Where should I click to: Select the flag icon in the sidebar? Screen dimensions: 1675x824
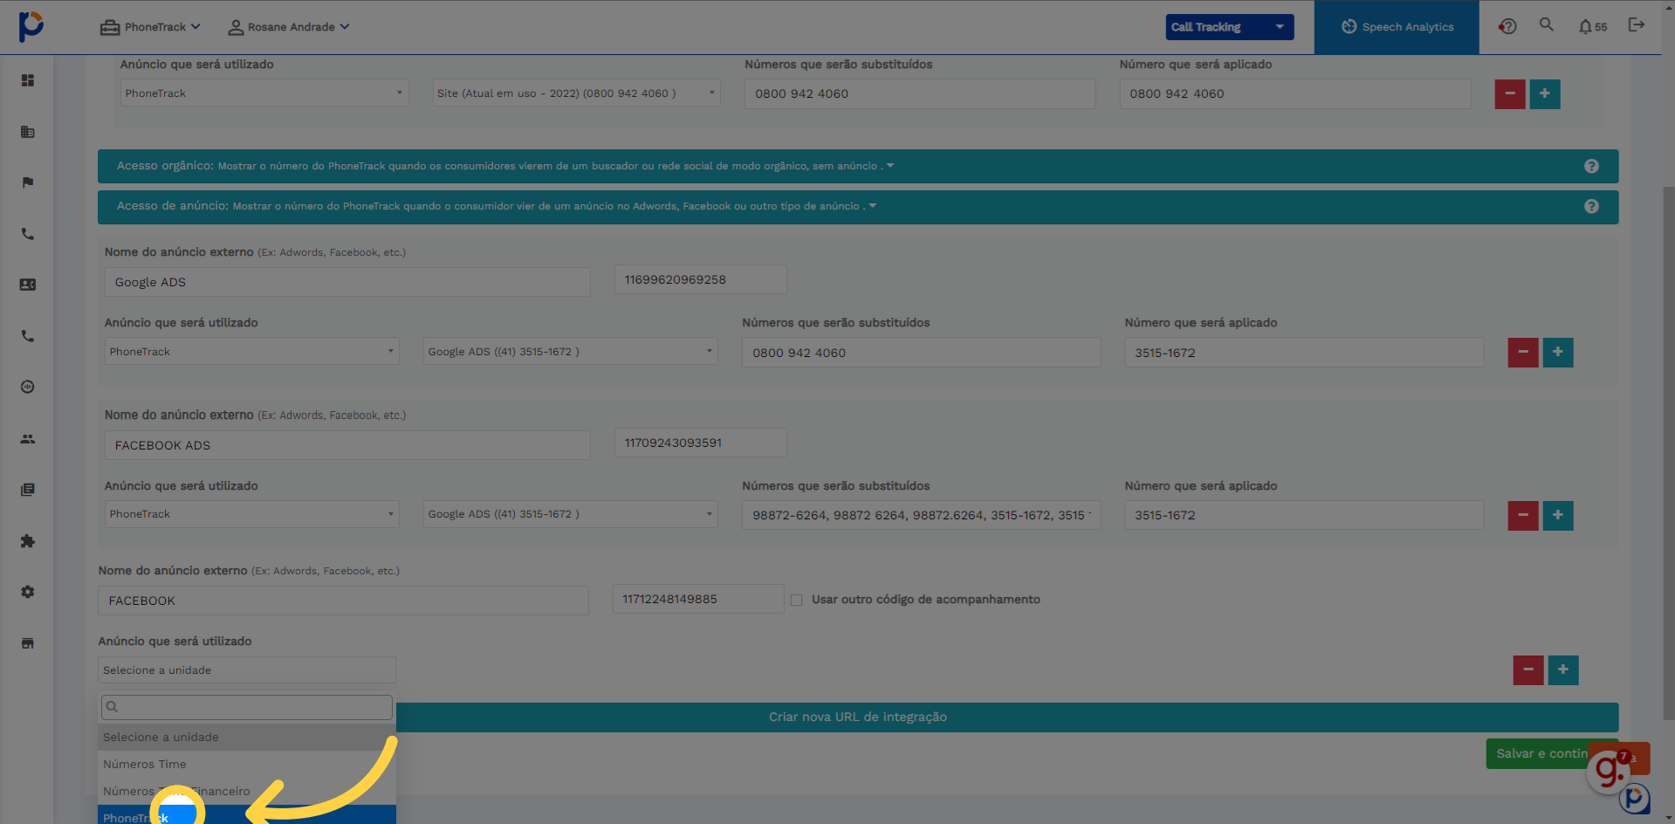(x=28, y=182)
